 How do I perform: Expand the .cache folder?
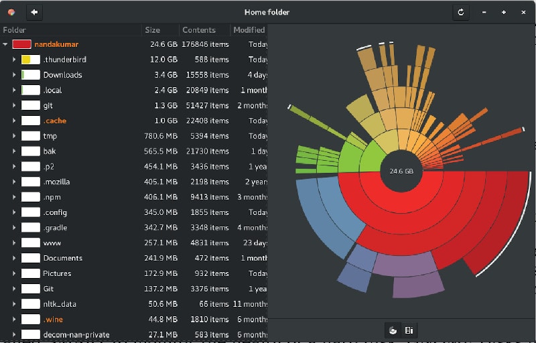coord(14,121)
